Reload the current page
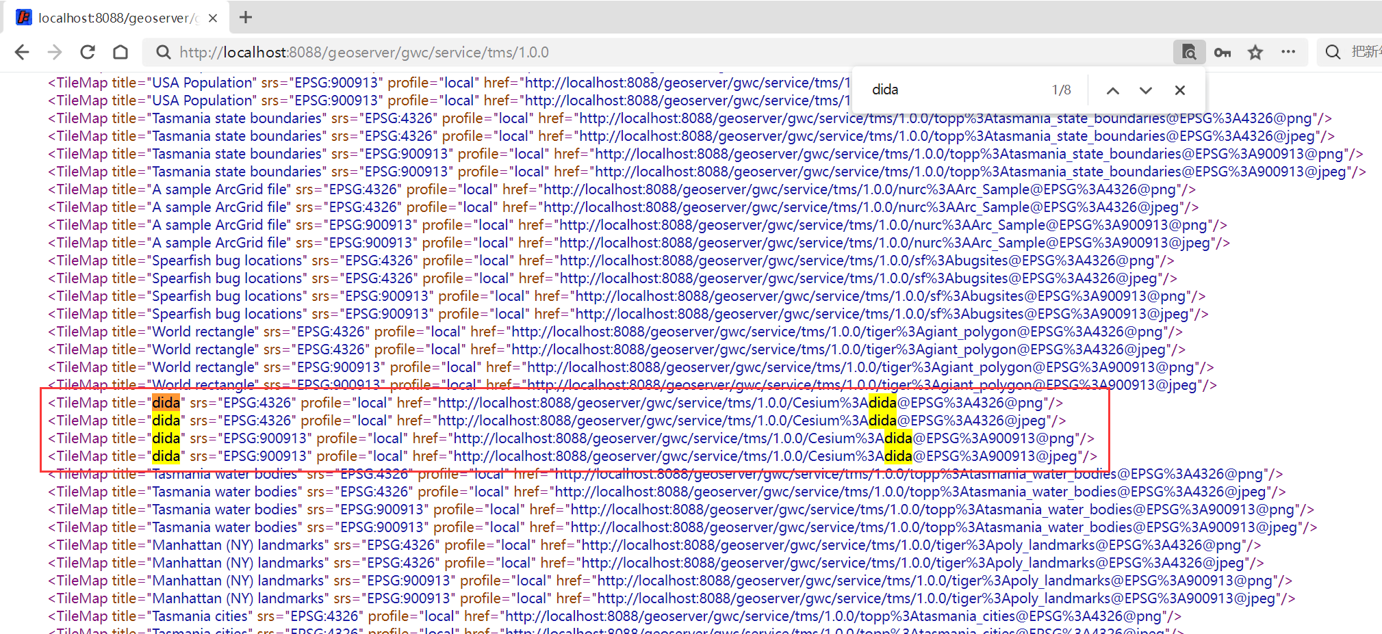 (x=88, y=52)
